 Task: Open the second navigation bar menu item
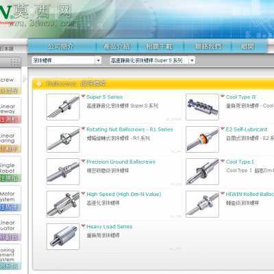point(117,47)
